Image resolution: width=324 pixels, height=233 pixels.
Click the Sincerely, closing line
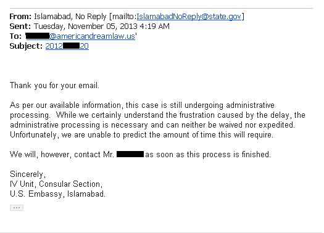(x=28, y=174)
